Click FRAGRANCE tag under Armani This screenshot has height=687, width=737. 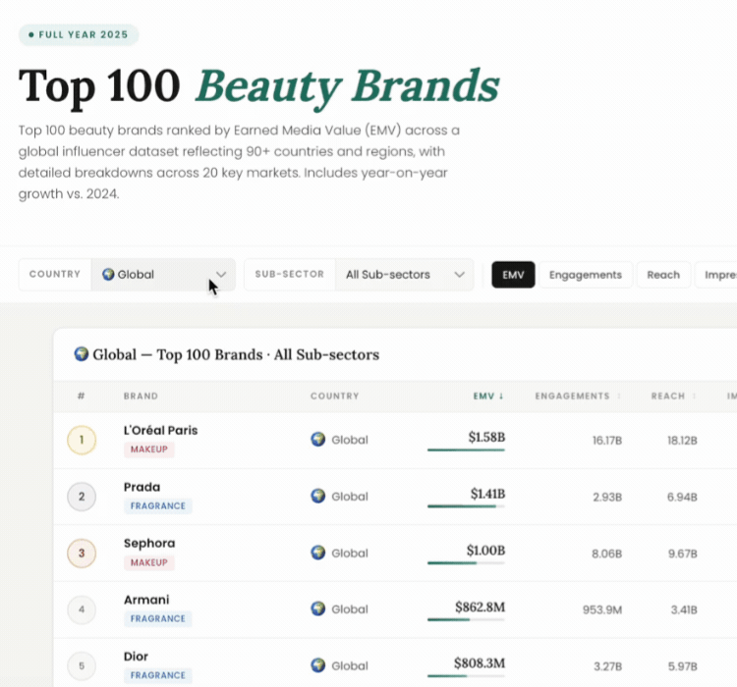click(158, 618)
